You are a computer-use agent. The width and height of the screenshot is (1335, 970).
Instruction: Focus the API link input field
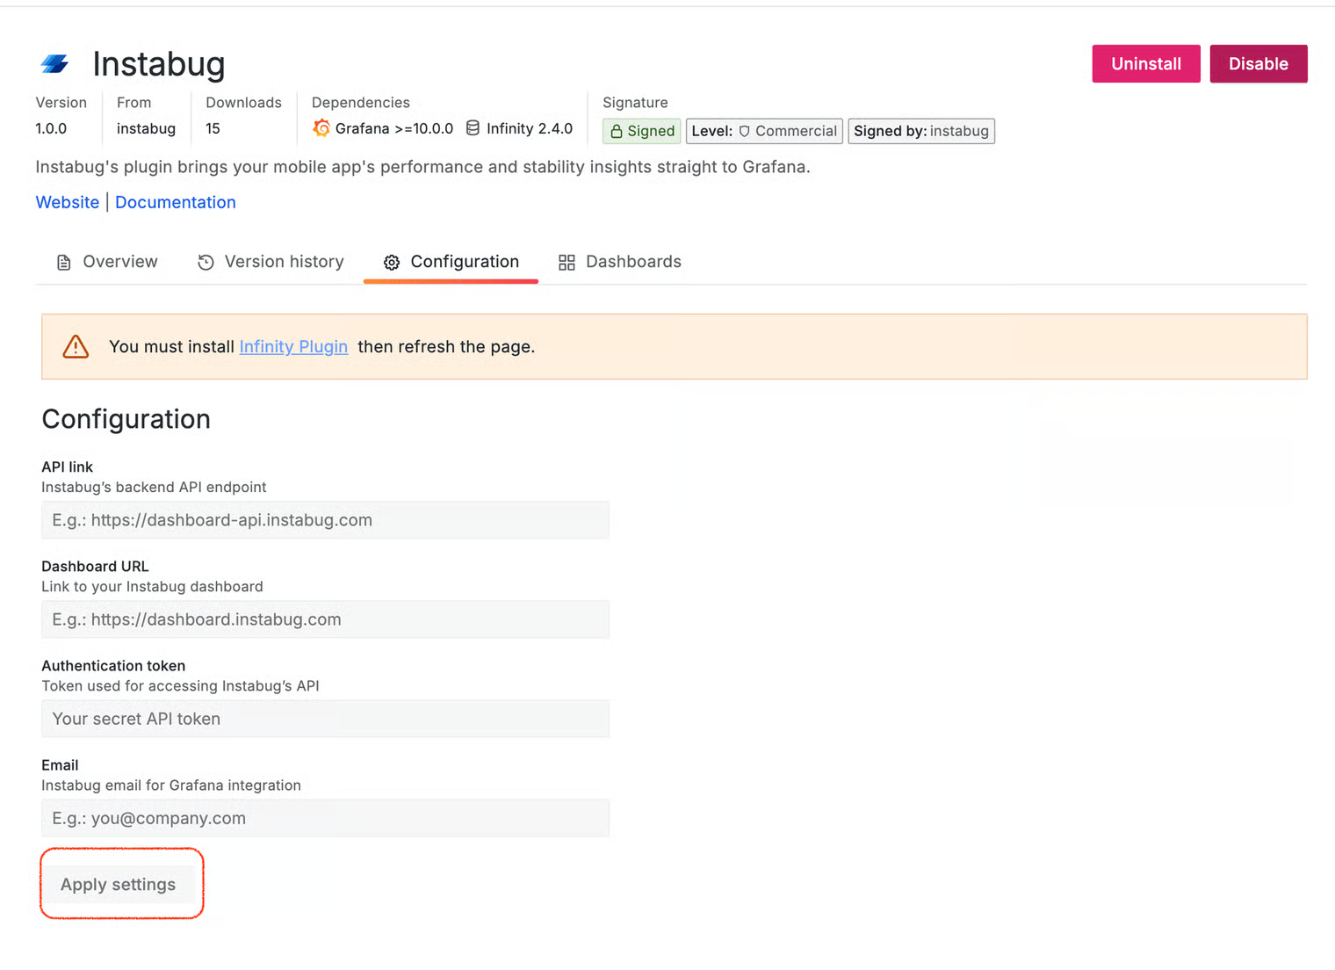pos(325,520)
